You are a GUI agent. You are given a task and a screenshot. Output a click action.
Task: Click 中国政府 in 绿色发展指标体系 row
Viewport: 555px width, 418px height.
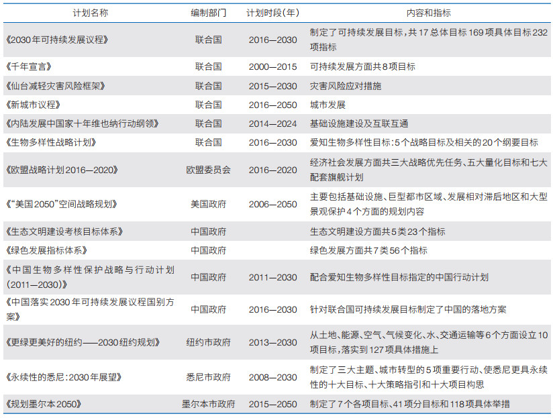tap(209, 250)
